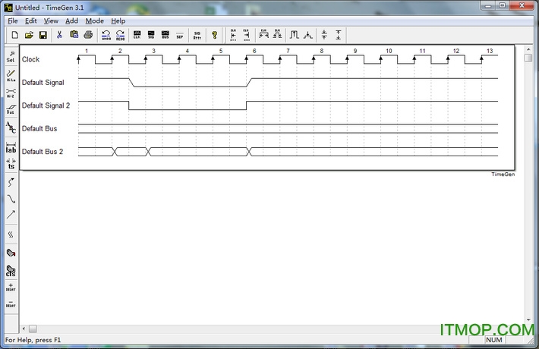Click the help question mark icon
This screenshot has height=349, width=539.
coord(215,35)
